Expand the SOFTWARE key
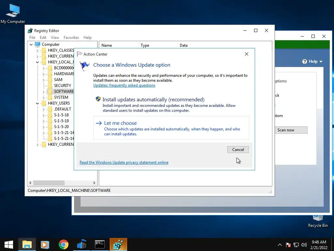The height and width of the screenshot is (251, 334). (43, 92)
